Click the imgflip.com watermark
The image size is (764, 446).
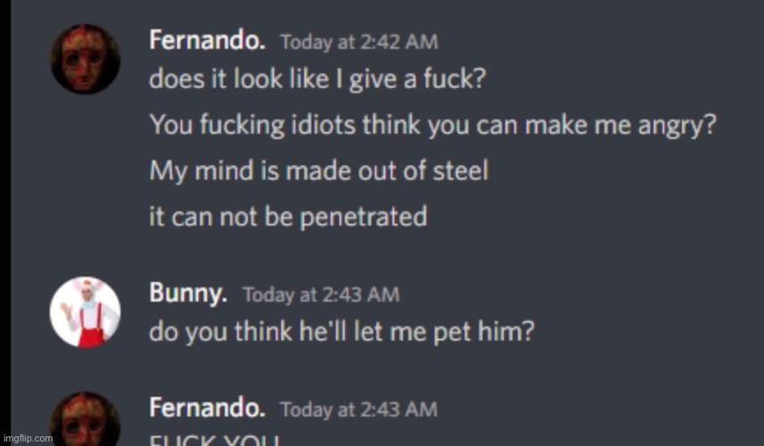tap(28, 438)
